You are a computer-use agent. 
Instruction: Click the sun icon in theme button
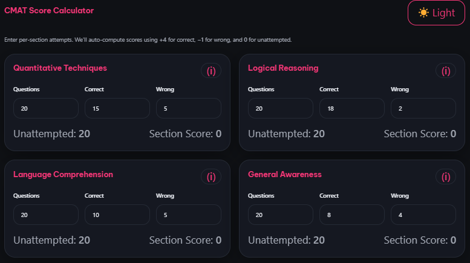pos(423,13)
